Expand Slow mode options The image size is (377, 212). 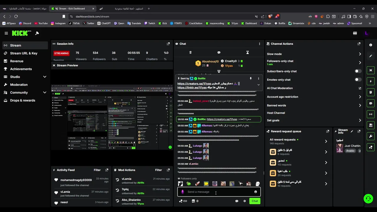click(360, 54)
